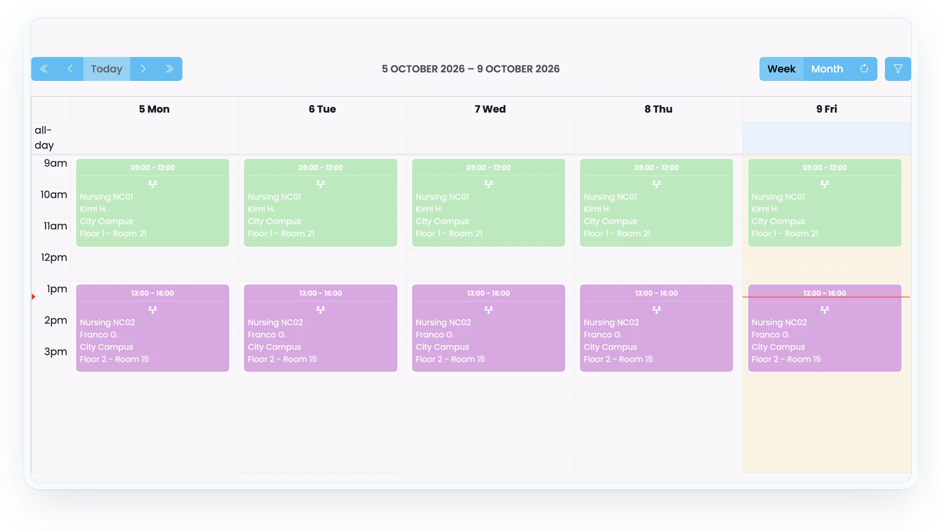942x531 pixels.
Task: Click the red current-time arrow marker
Action: pos(33,297)
